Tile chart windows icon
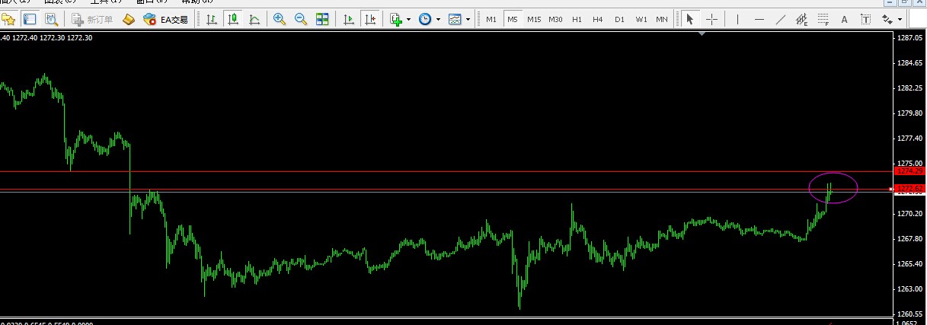927x325 pixels. pyautogui.click(x=322, y=19)
